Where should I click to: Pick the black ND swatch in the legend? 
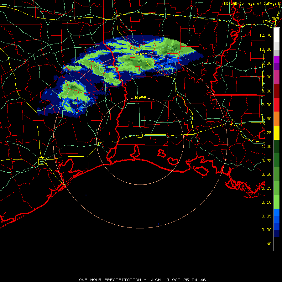point(277,244)
